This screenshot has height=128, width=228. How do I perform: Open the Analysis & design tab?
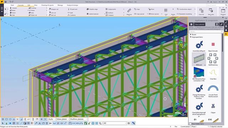(72, 5)
